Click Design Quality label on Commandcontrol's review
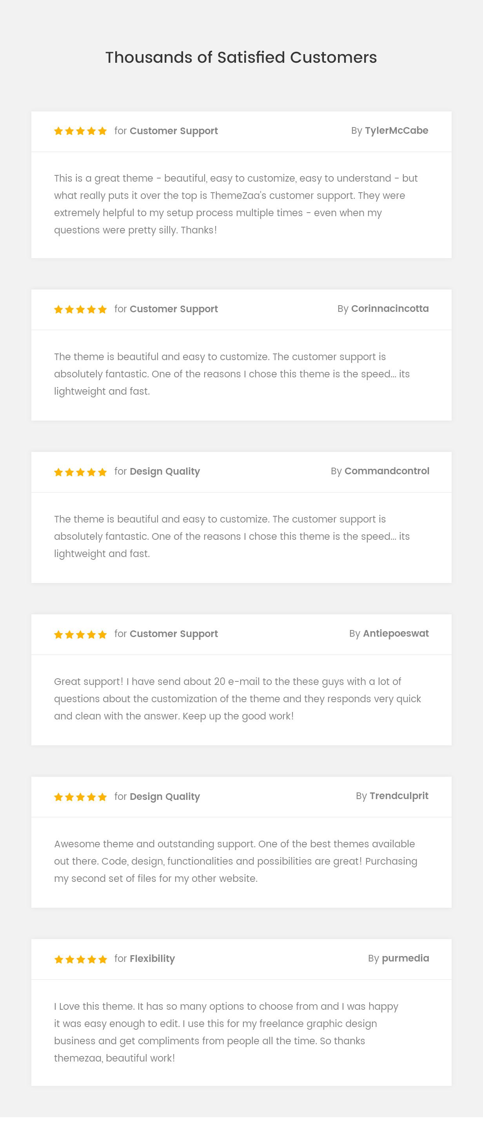 click(165, 472)
